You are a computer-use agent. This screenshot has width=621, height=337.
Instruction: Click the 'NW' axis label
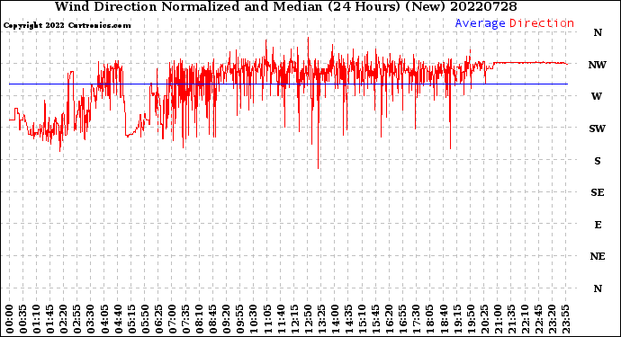[598, 65]
